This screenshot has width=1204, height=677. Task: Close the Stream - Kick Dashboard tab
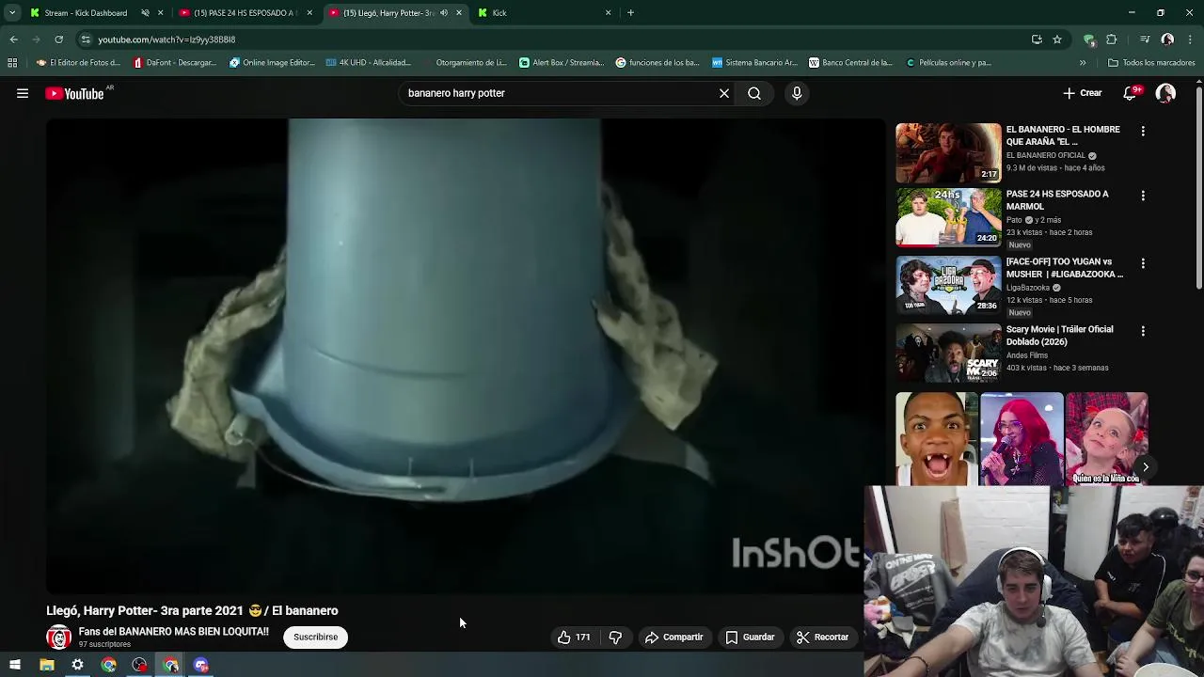(x=161, y=13)
